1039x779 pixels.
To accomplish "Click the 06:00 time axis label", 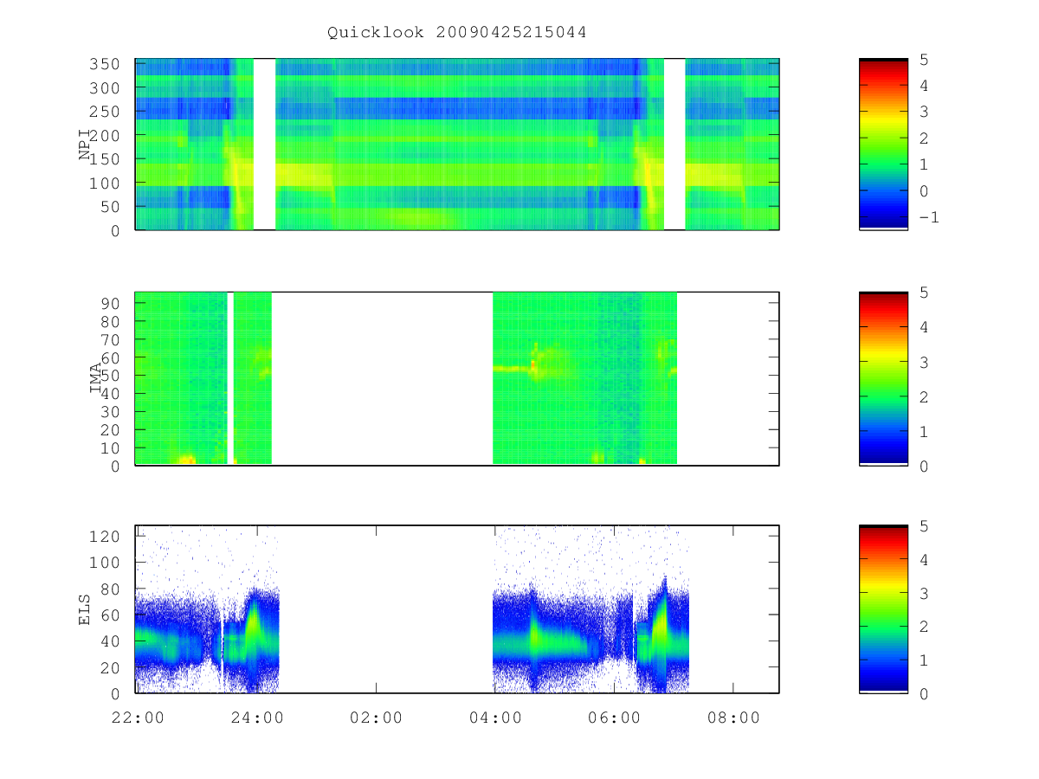I will tap(614, 718).
